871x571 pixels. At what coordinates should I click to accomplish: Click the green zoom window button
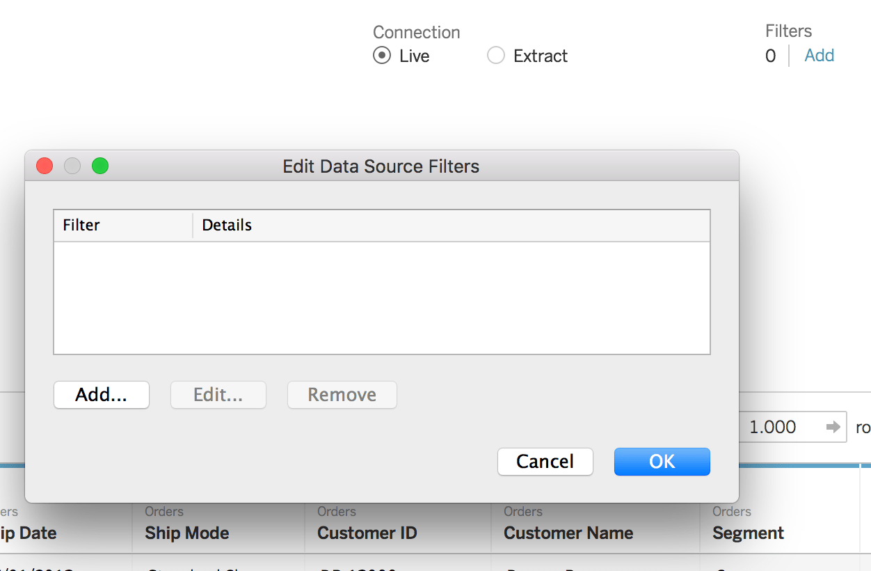(100, 166)
